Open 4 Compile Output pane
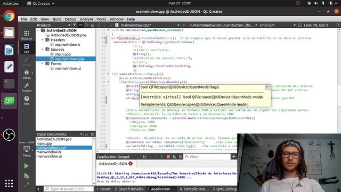The width and height of the screenshot is (341, 192). 194,189
